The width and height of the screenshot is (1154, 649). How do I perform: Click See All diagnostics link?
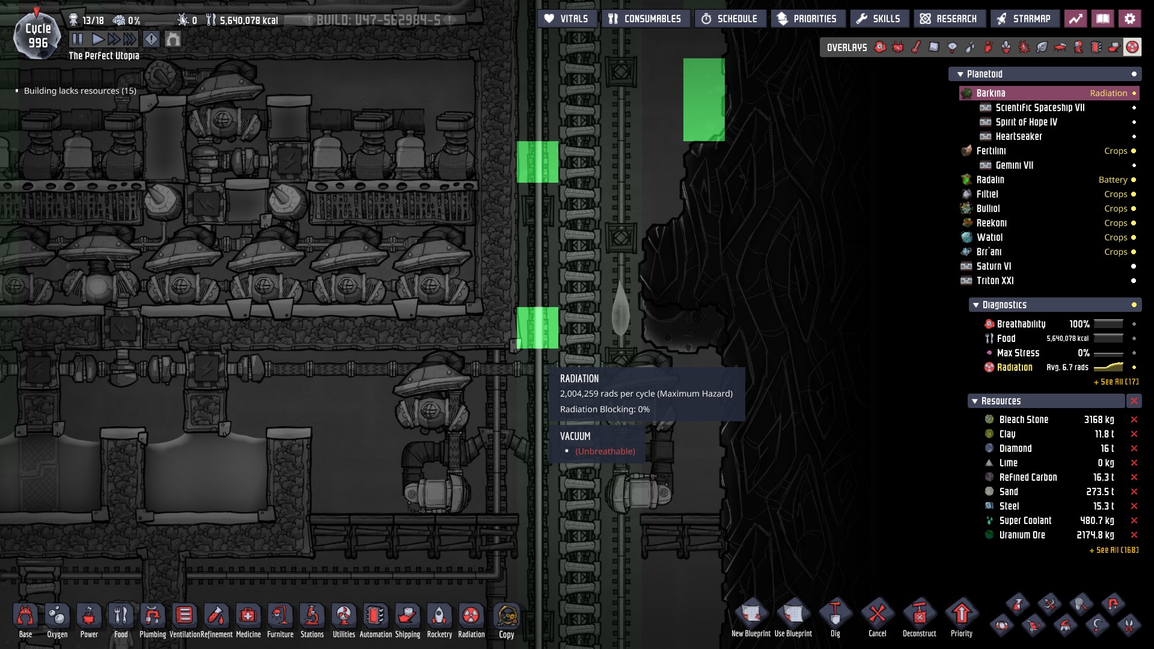1116,382
